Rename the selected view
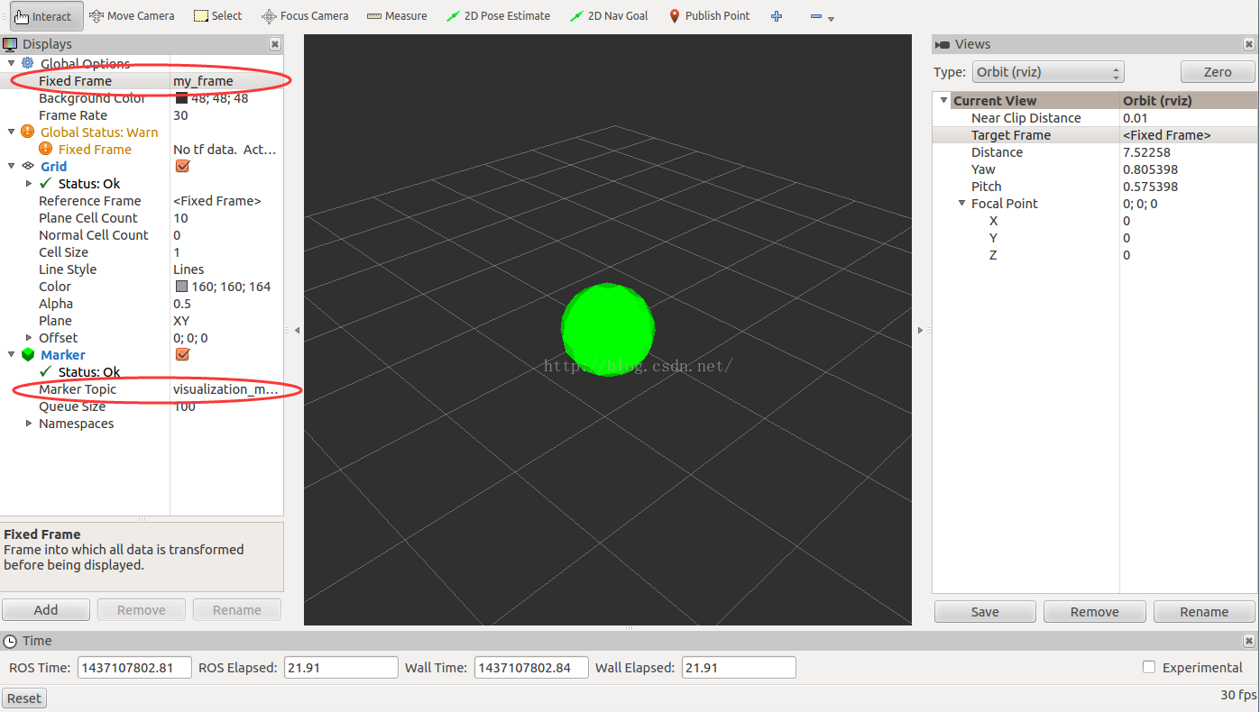 point(1204,612)
